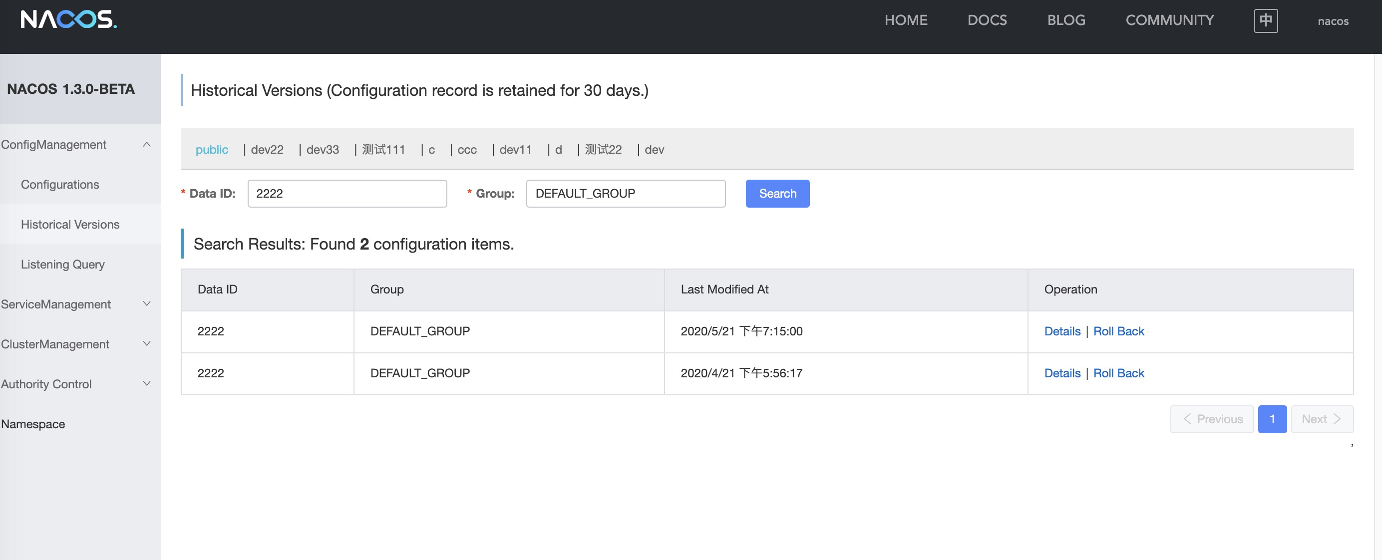Collapse the ConfigManagement section chevron
Screen dimensions: 1382x560
[x=146, y=144]
